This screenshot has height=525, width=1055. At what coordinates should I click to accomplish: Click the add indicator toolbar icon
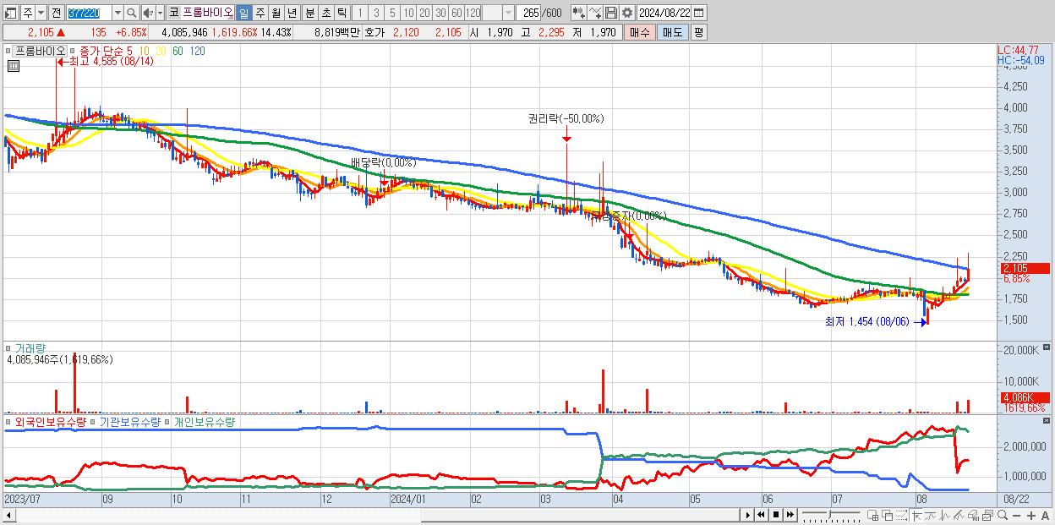point(578,13)
